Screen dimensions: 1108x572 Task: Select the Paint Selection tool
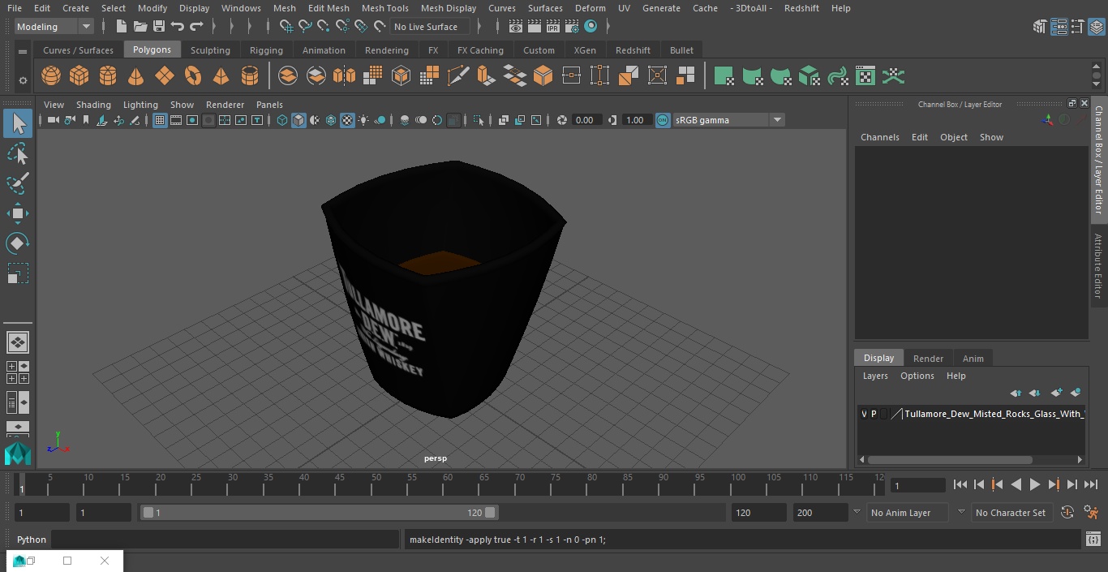pos(18,183)
